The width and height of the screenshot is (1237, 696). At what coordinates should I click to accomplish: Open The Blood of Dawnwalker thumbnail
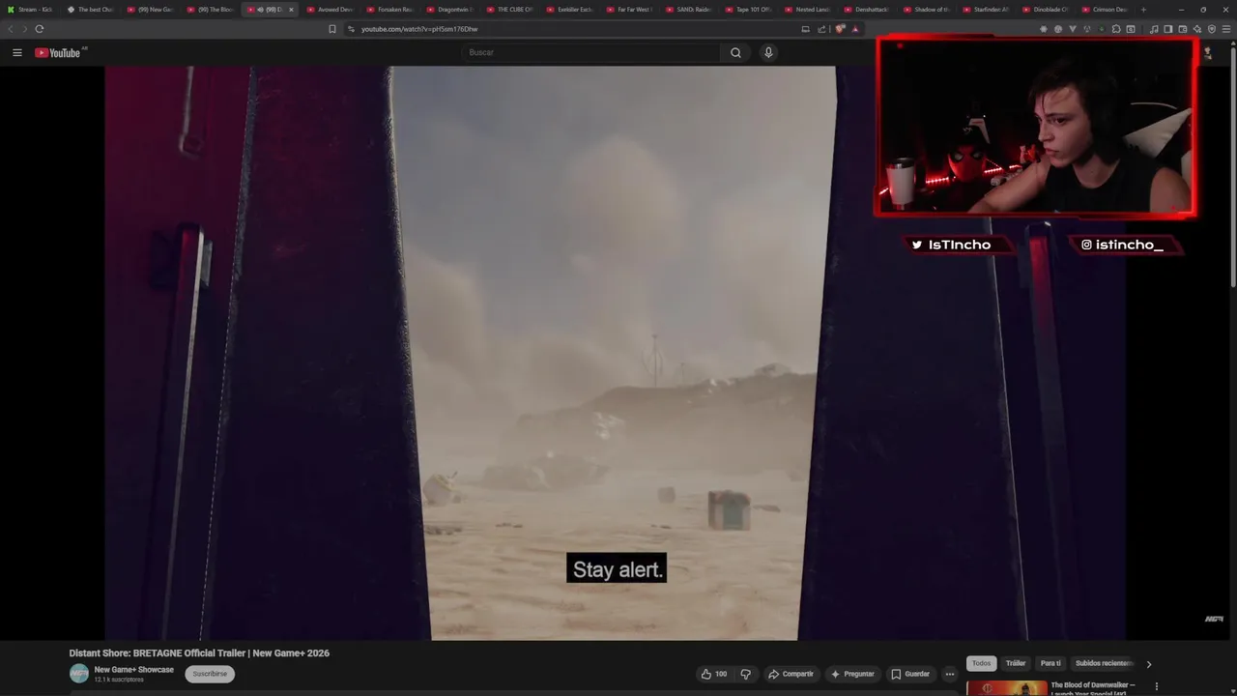[x=1007, y=688]
